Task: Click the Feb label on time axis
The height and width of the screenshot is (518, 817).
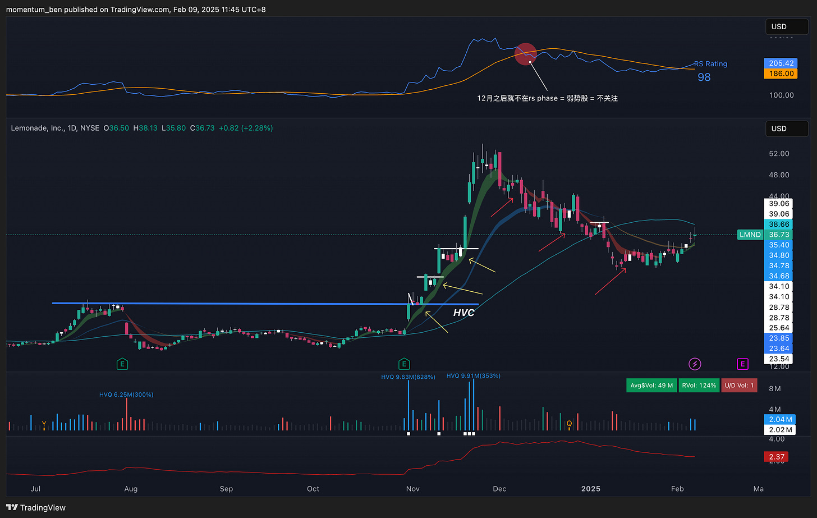Action: tap(677, 489)
